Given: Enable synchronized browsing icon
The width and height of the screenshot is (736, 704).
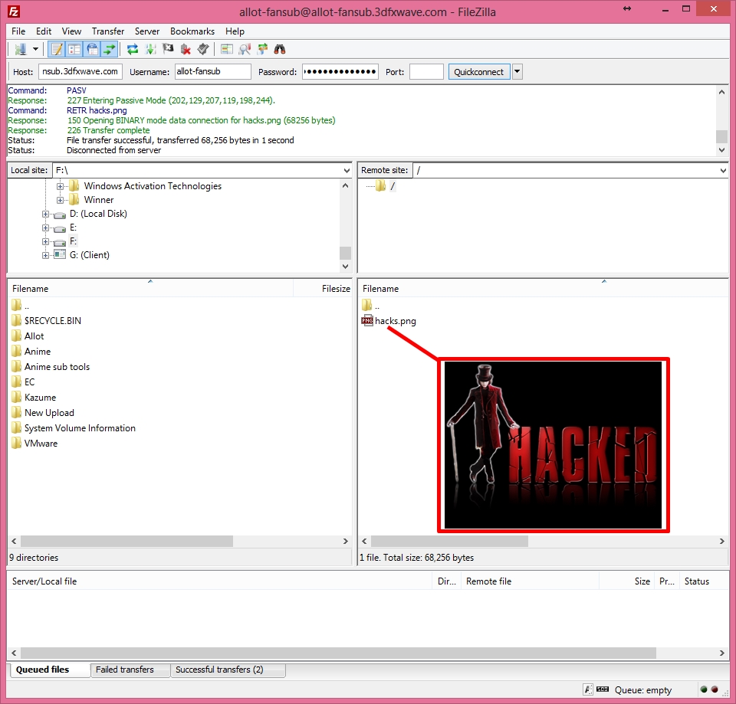Looking at the screenshot, I should click(262, 49).
